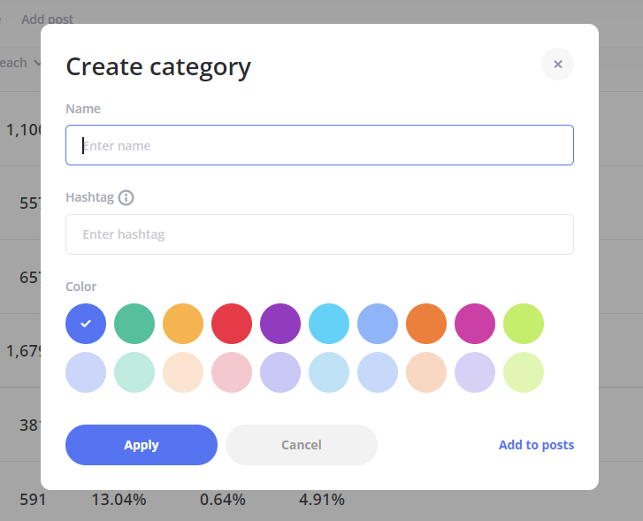Close the Create category dialog
643x521 pixels.
click(x=557, y=65)
